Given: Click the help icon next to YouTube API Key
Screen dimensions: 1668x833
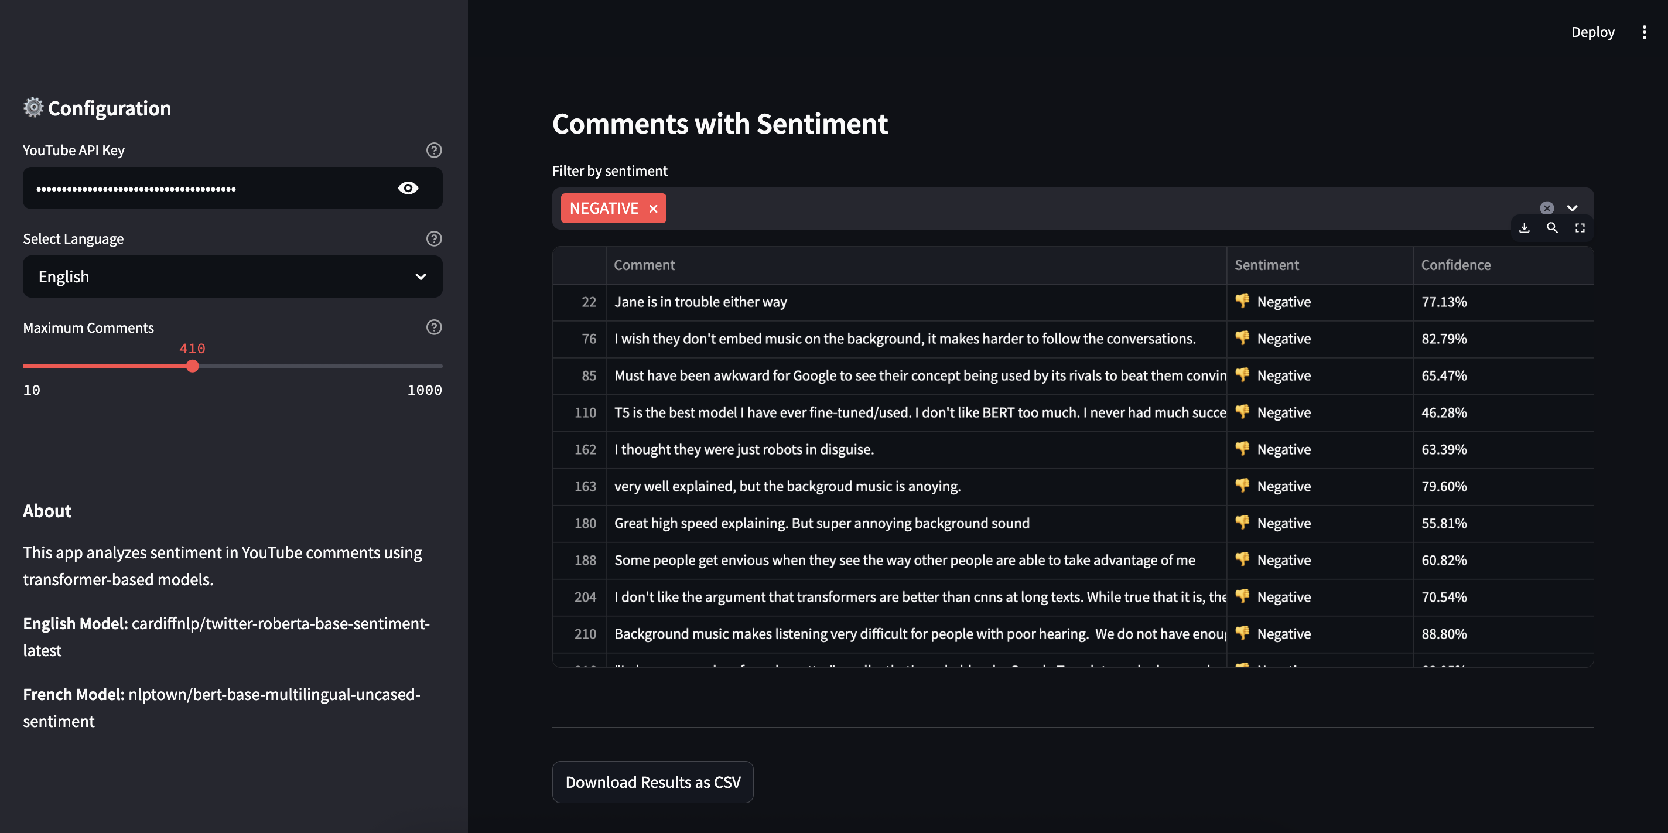Looking at the screenshot, I should coord(433,151).
